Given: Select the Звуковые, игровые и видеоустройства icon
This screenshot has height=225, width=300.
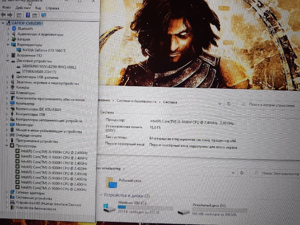Looking at the screenshot, I should pos(13,82).
